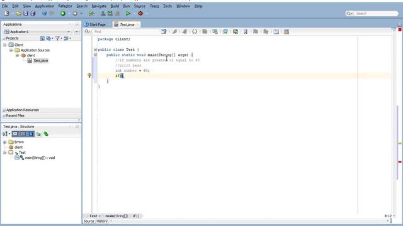Open the Projects navigator display options dropdown

point(67,38)
